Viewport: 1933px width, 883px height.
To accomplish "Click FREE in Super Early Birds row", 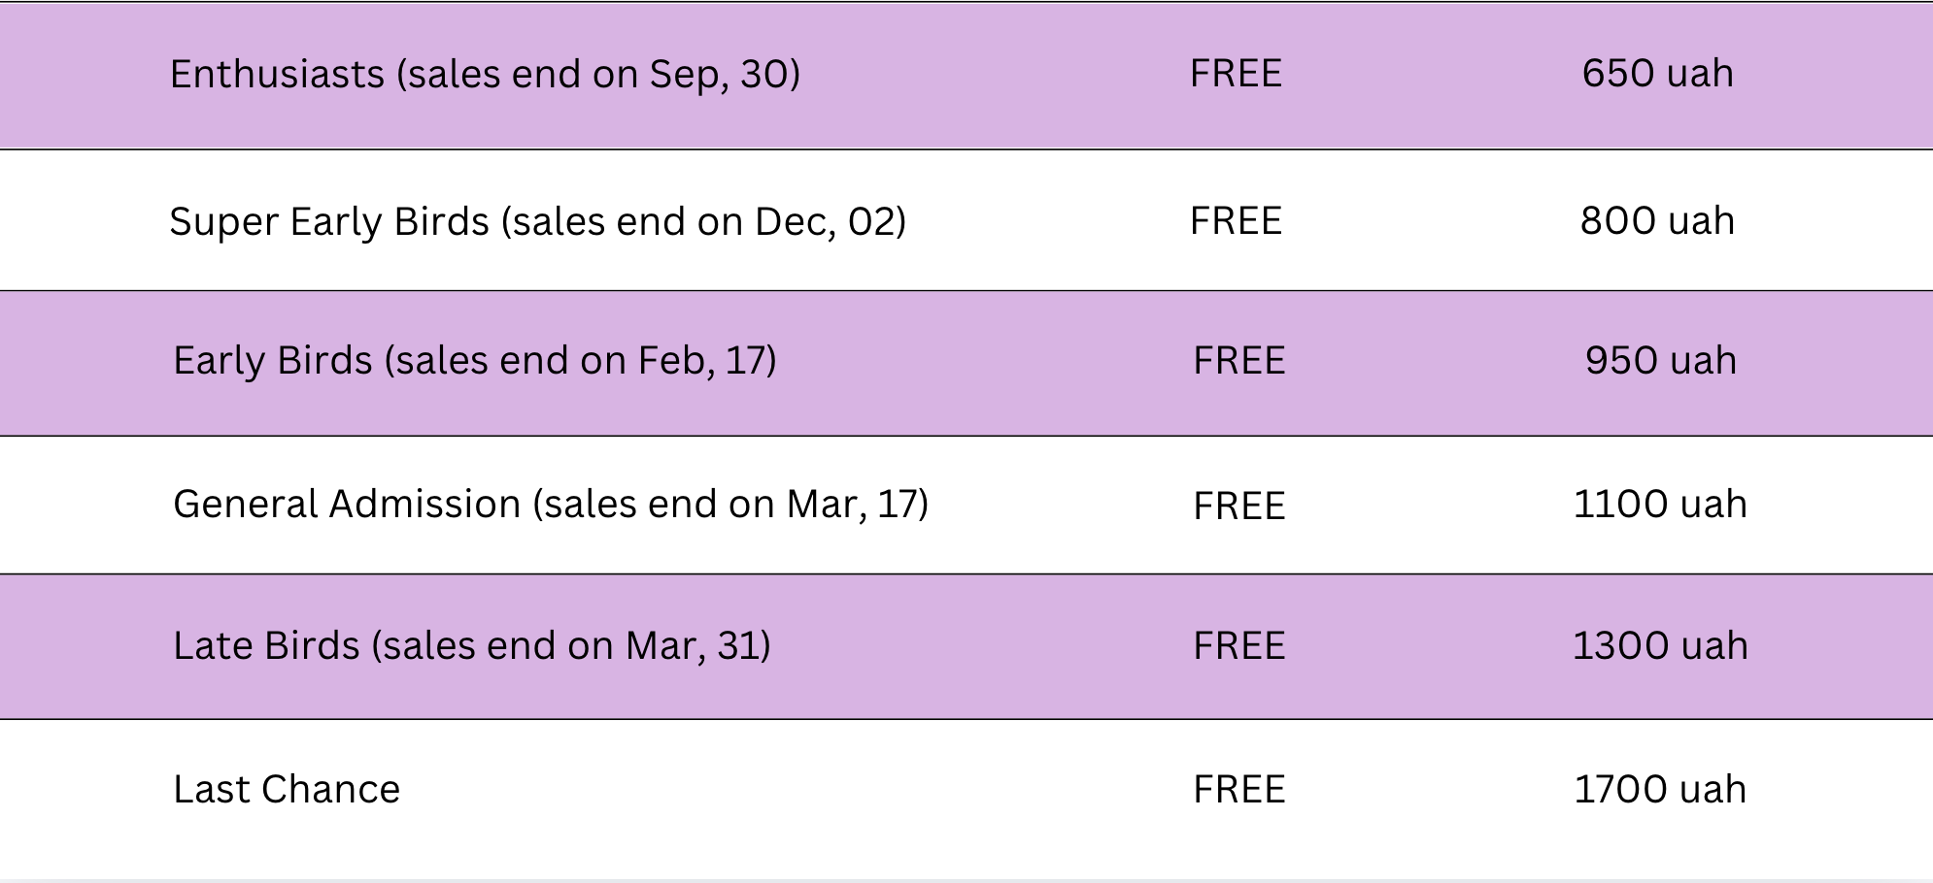I will 1236,221.
